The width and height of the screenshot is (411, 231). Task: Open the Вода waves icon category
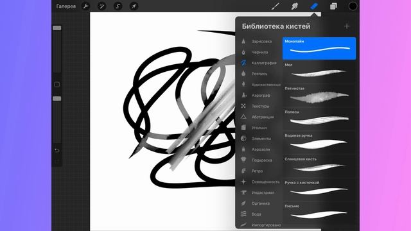click(x=243, y=214)
